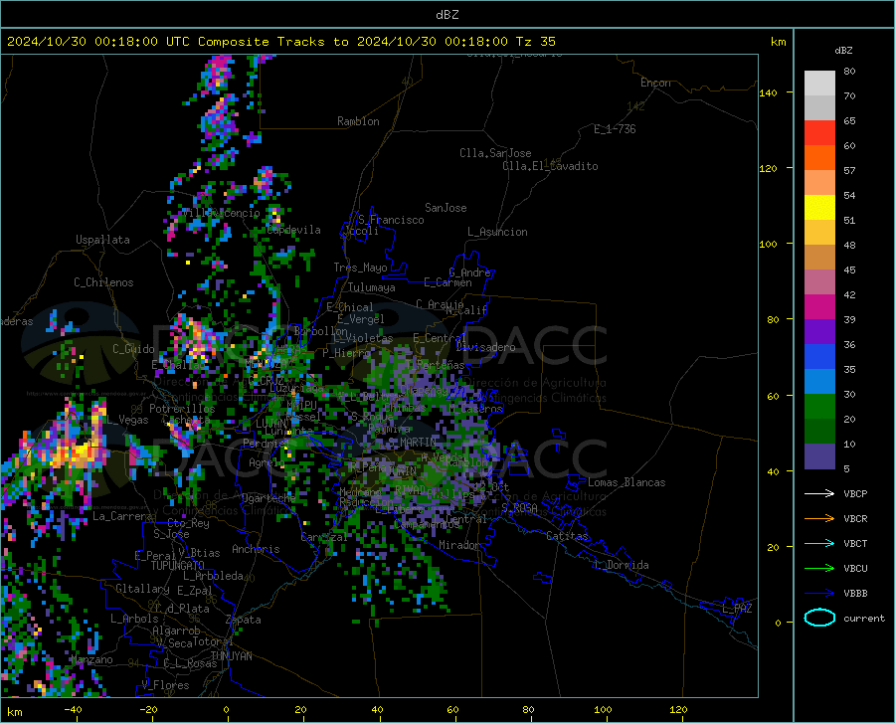This screenshot has width=895, height=723.
Task: Click the 'L_Dormida' map label
Action: [x=621, y=565]
